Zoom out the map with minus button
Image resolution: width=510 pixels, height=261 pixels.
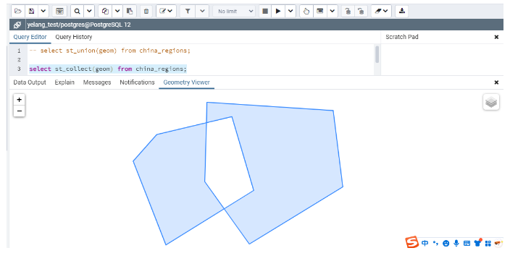click(19, 111)
